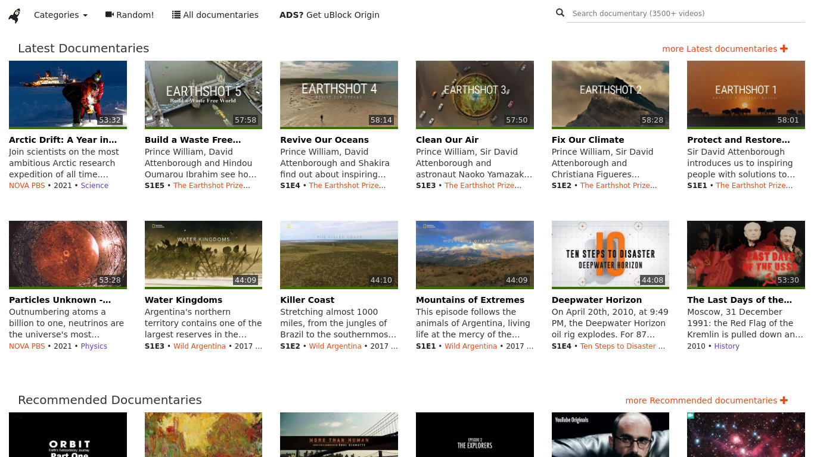Open the nebula stars recommended thumbnail
Viewport: 814px width, 457px height.
coord(746,435)
